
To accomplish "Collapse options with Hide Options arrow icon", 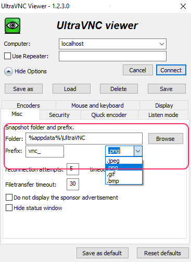I will click(8, 71).
